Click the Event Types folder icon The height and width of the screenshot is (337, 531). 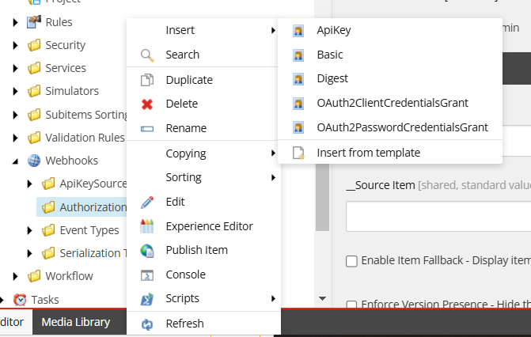click(x=48, y=230)
